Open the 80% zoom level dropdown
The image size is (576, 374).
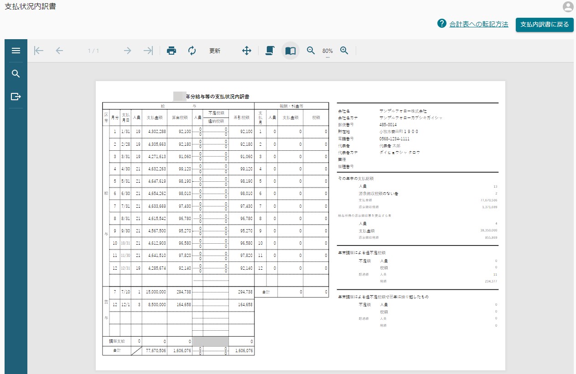point(327,51)
